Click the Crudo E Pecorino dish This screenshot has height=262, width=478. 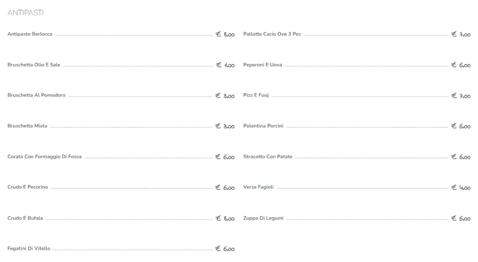[28, 187]
